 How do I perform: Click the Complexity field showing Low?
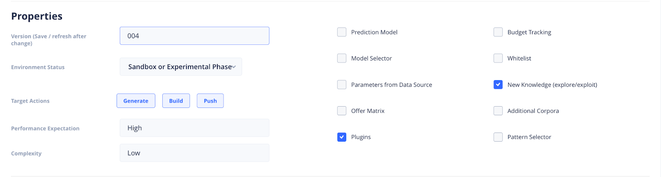pyautogui.click(x=194, y=153)
